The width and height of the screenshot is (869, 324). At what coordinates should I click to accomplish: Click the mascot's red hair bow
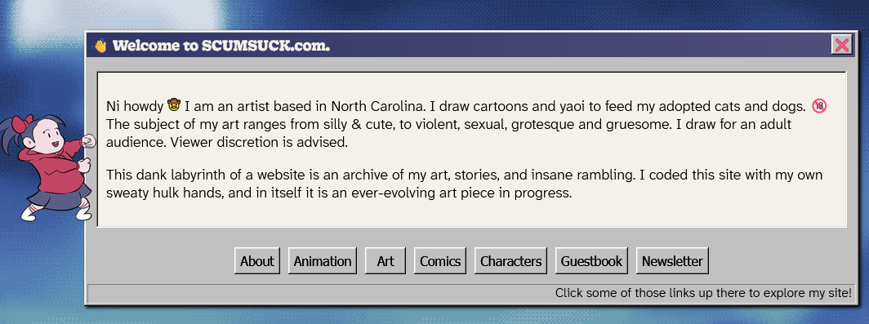(x=24, y=122)
